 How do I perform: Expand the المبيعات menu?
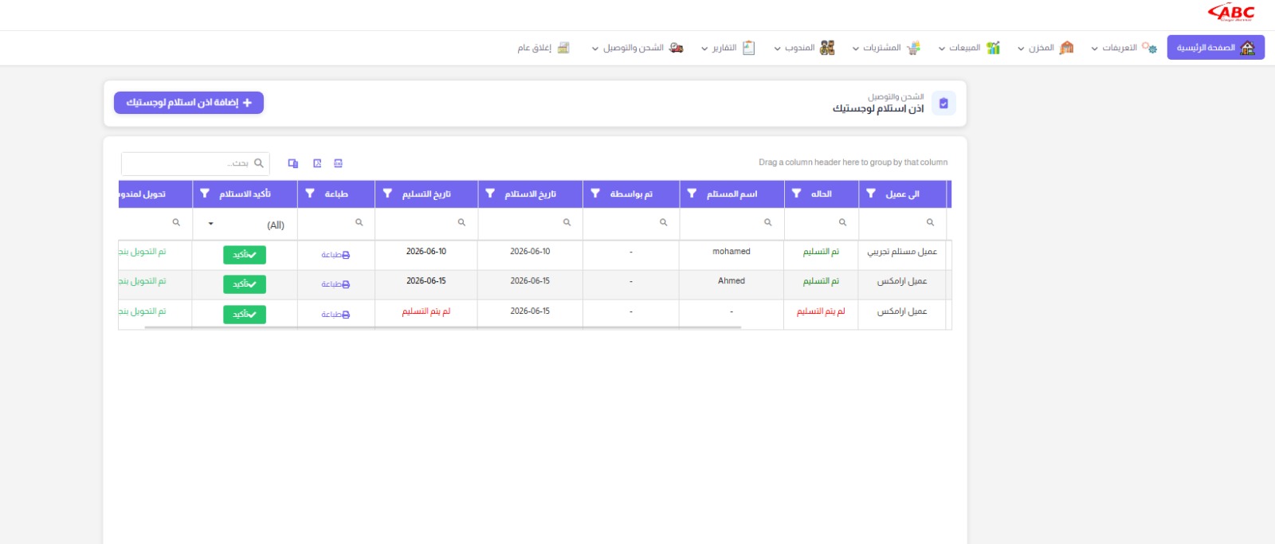pyautogui.click(x=969, y=48)
